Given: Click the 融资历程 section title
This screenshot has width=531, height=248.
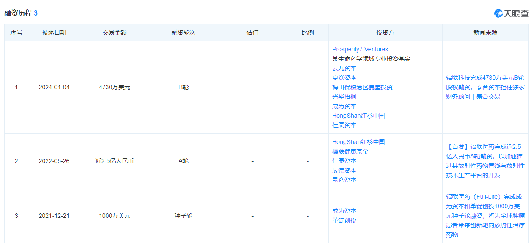Looking at the screenshot, I should pos(18,13).
